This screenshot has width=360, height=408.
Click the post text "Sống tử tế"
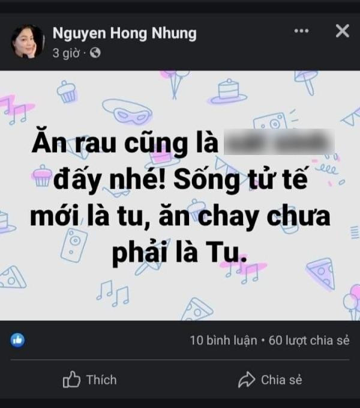(241, 179)
